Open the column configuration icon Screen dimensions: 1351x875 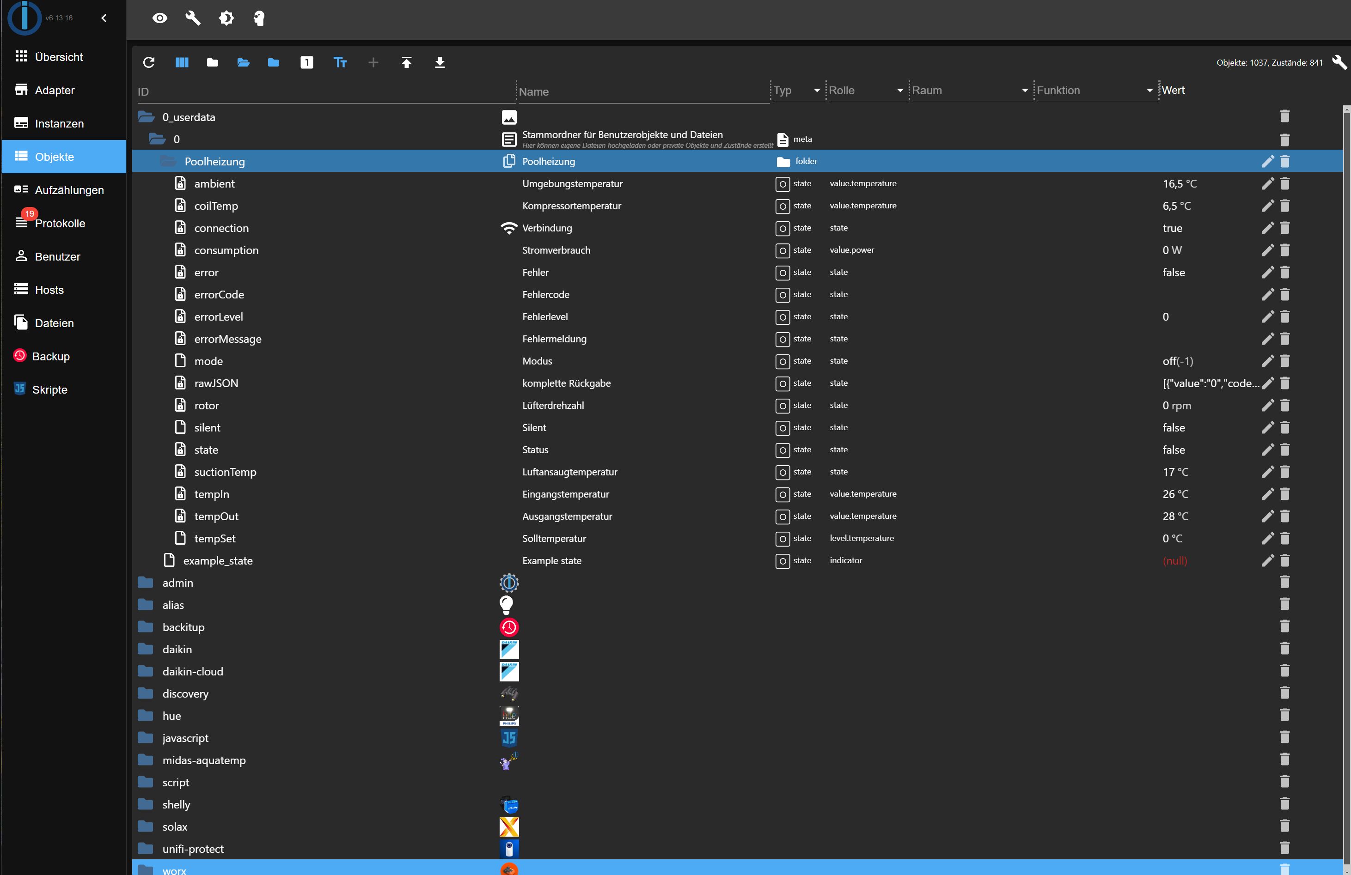(x=182, y=62)
